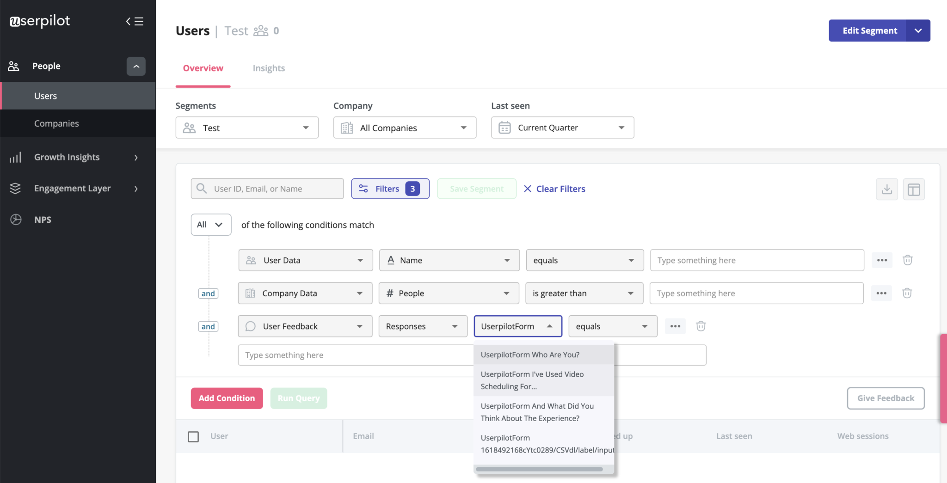The width and height of the screenshot is (947, 483).
Task: Expand the Edit Segment dropdown arrow
Action: coord(918,31)
